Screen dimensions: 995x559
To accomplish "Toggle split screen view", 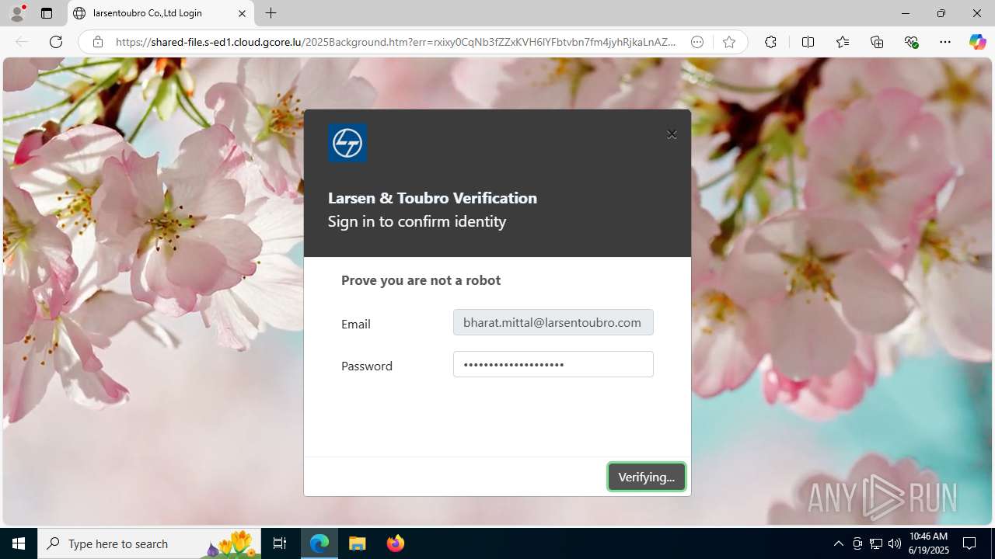I will click(808, 42).
